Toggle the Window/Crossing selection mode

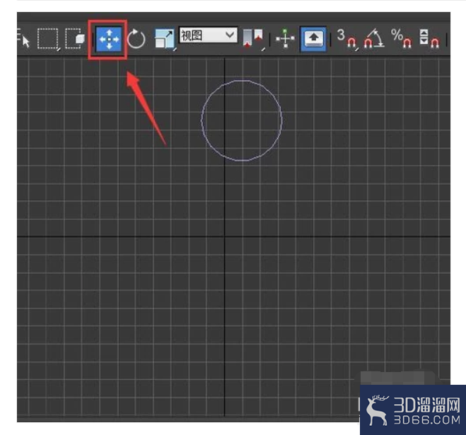74,39
